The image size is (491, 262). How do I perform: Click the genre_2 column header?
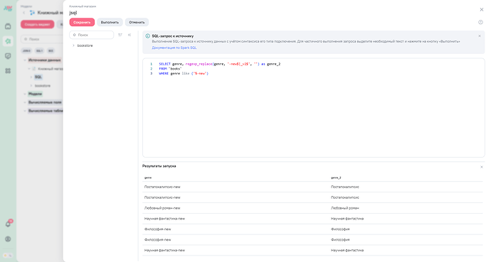point(336,178)
